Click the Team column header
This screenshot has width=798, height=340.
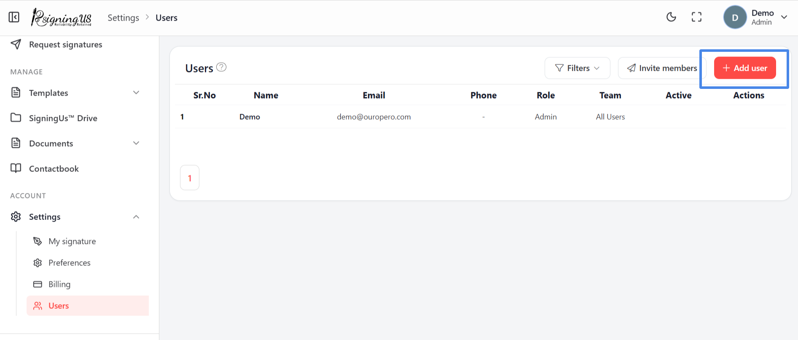pyautogui.click(x=610, y=95)
